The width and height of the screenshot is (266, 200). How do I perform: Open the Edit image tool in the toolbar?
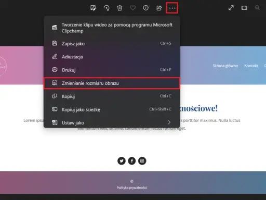click(x=93, y=8)
